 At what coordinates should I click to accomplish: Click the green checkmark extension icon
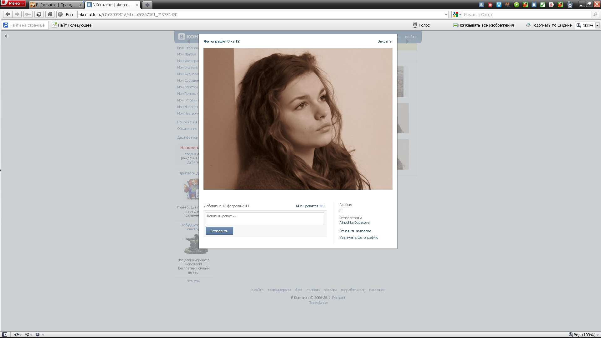[543, 5]
